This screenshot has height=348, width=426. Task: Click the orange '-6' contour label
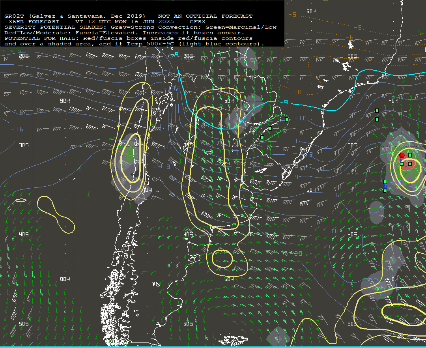pos(349,37)
